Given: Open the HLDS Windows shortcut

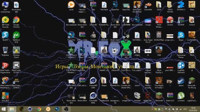Looking at the screenshot, I should [159, 22].
